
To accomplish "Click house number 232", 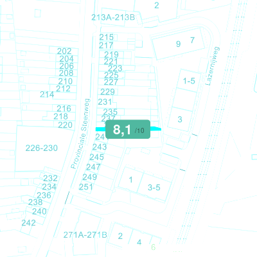I will click(50, 178).
